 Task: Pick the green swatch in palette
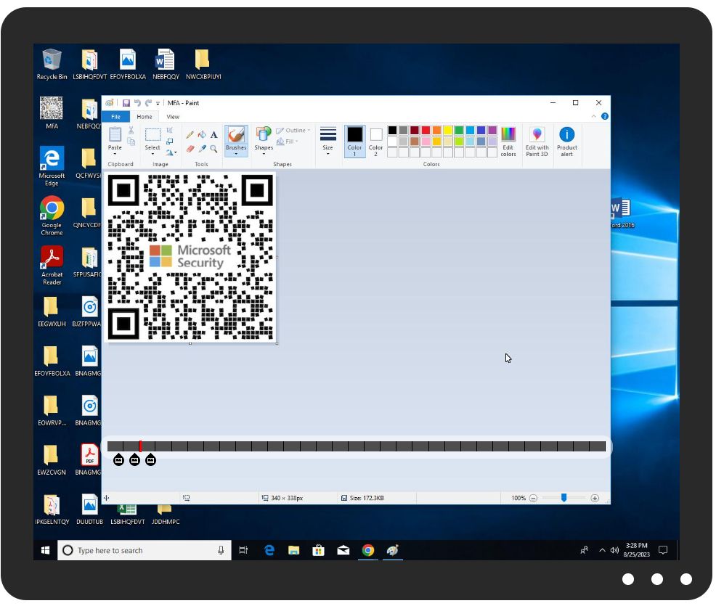coord(459,131)
